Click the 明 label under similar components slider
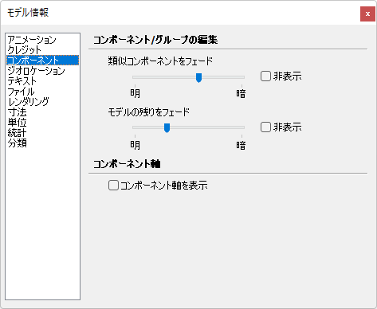The image size is (377, 309). click(135, 93)
